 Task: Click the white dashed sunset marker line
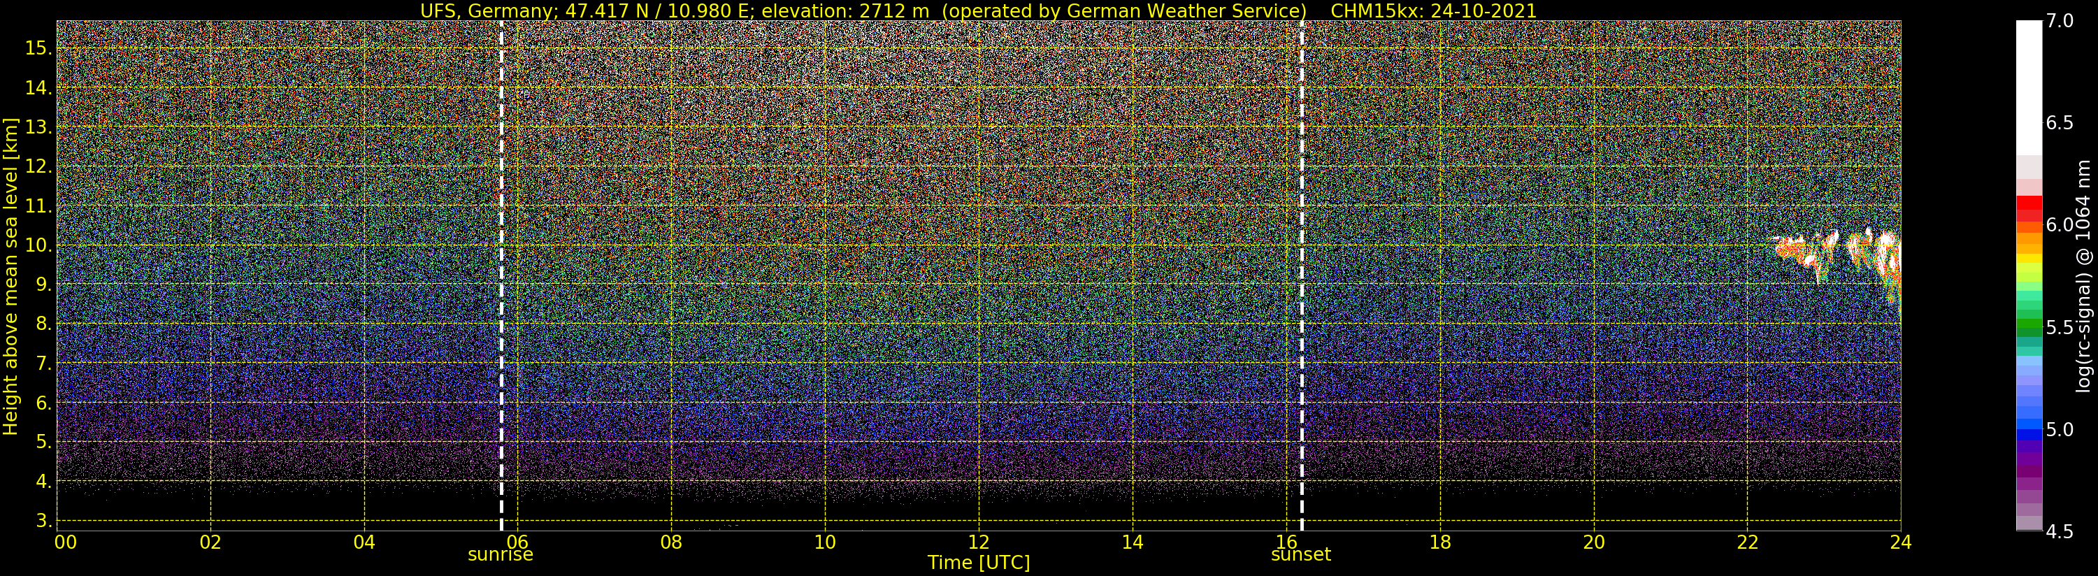tap(1302, 277)
